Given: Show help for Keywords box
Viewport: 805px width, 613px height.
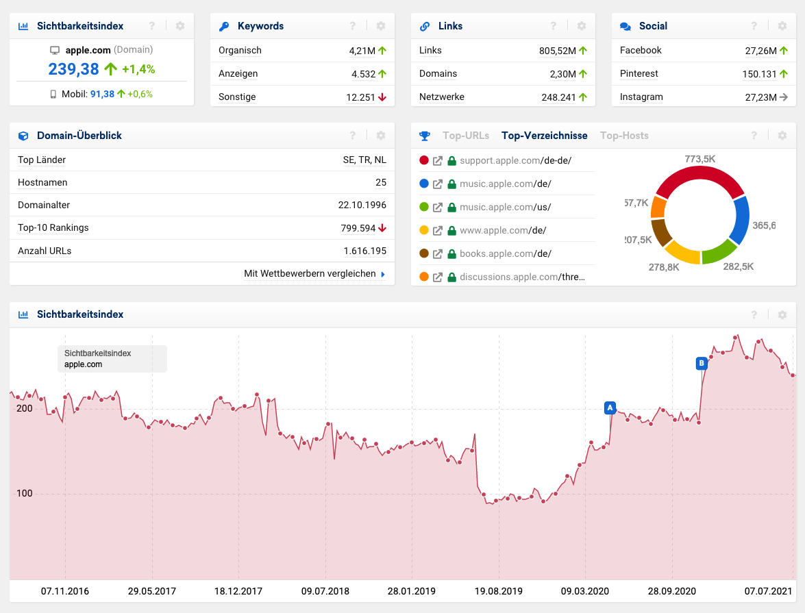Looking at the screenshot, I should 352,25.
